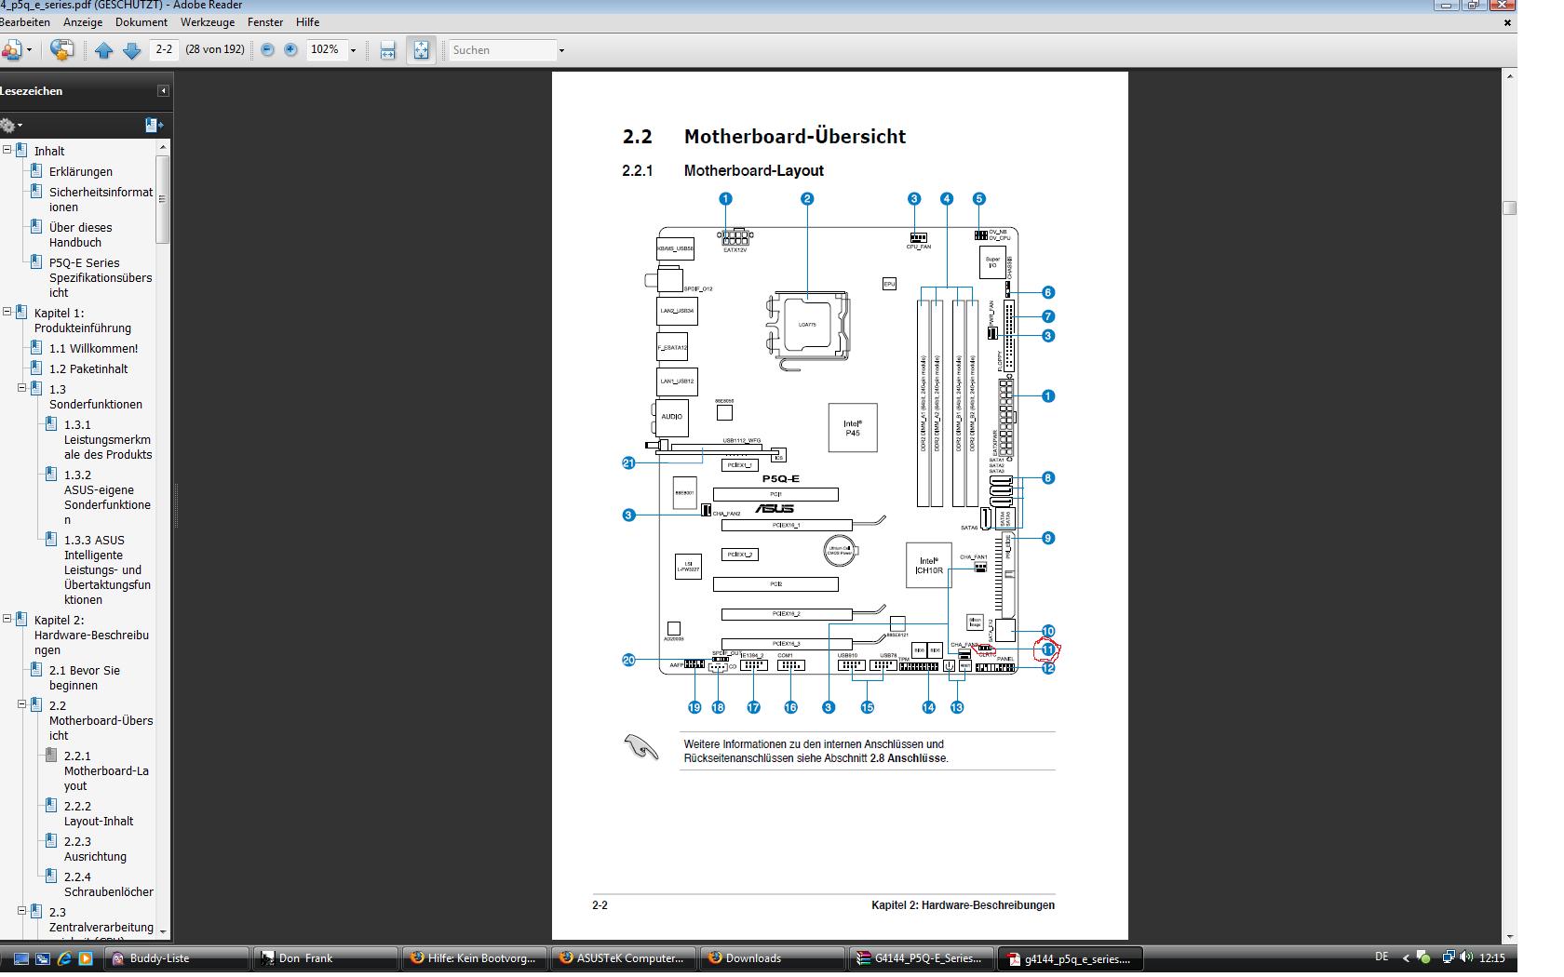Click the expand current bookmark icon
This screenshot has width=1564, height=977.
[154, 125]
